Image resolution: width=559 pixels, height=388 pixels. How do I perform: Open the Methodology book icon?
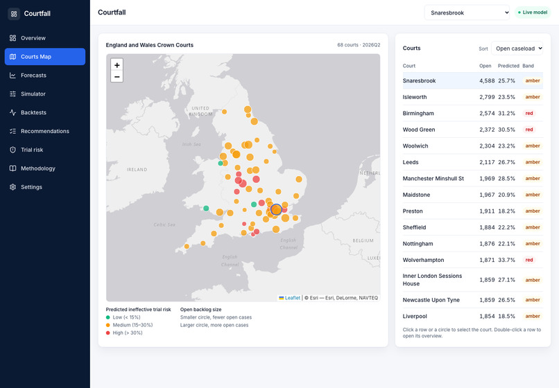[13, 168]
